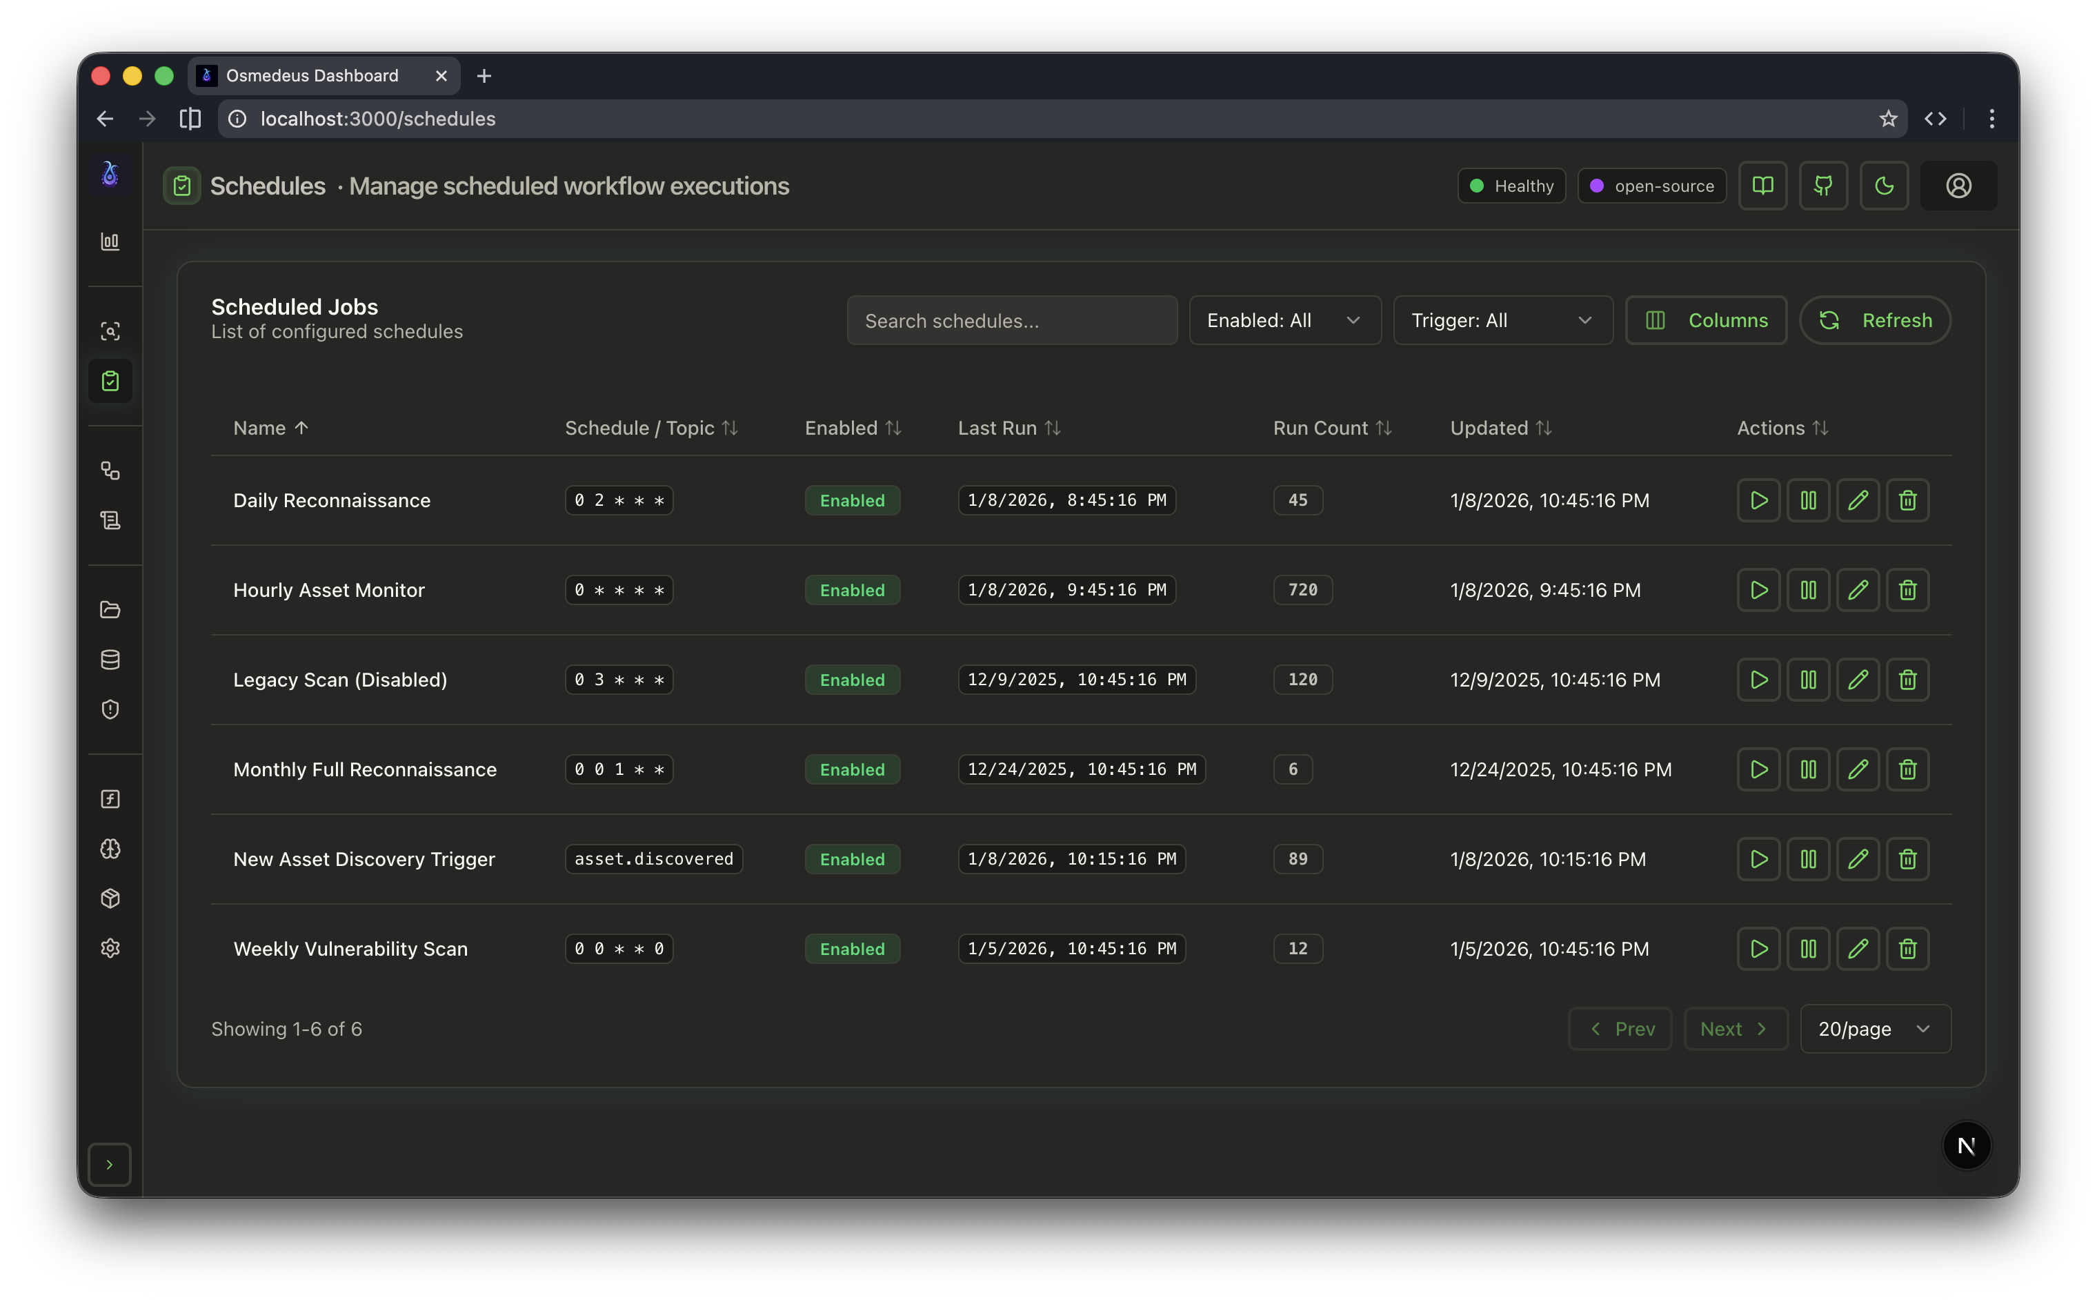Open the settings gear in sidebar
This screenshot has width=2097, height=1300.
pyautogui.click(x=110, y=947)
